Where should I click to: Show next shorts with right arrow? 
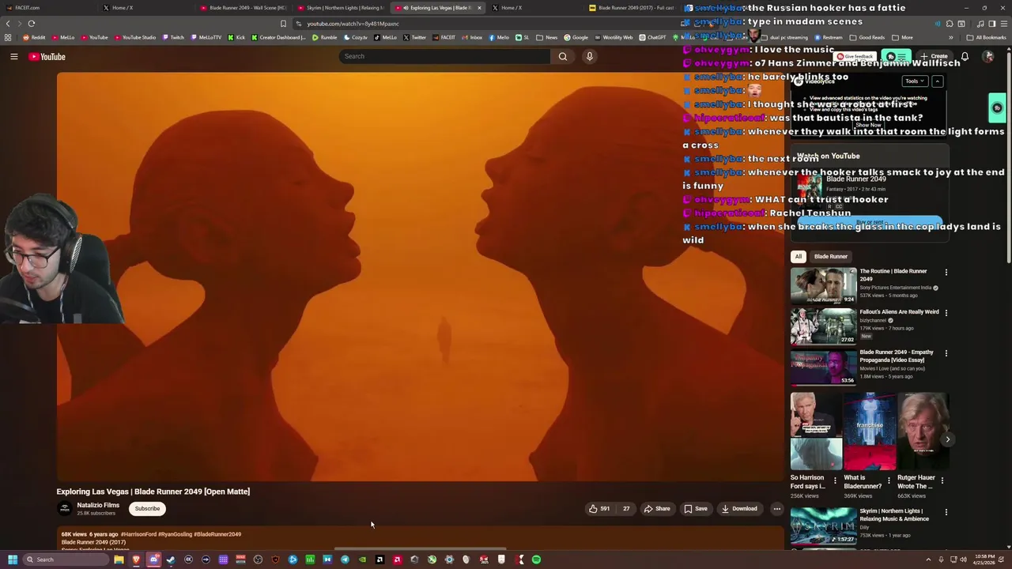947,439
